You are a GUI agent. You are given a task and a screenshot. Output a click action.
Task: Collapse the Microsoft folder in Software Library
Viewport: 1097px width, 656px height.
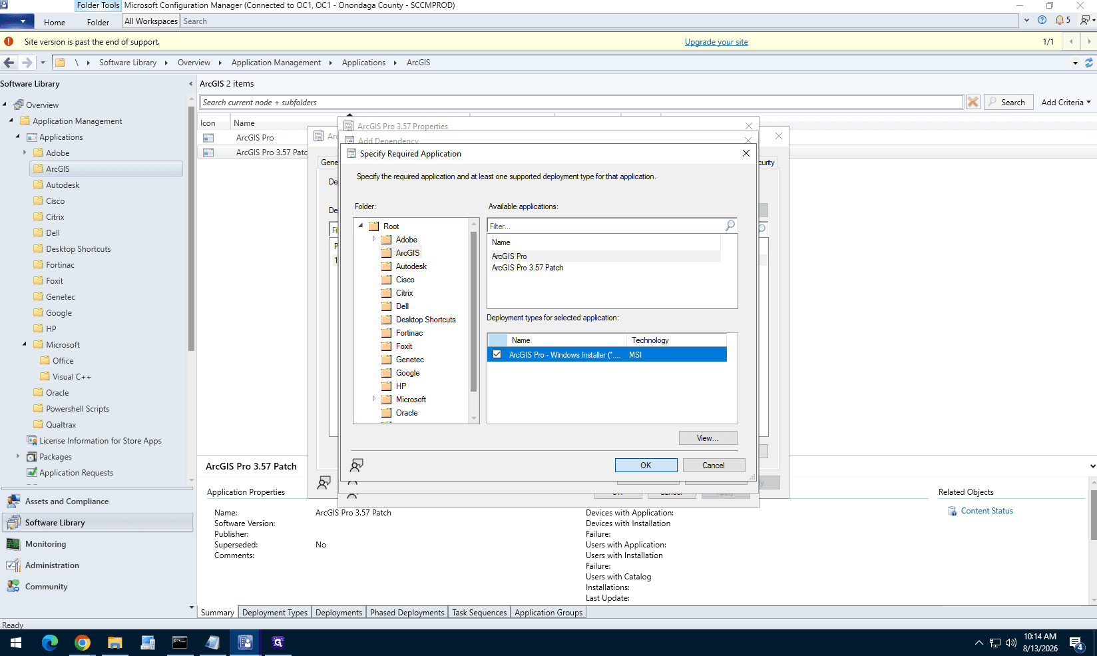25,344
